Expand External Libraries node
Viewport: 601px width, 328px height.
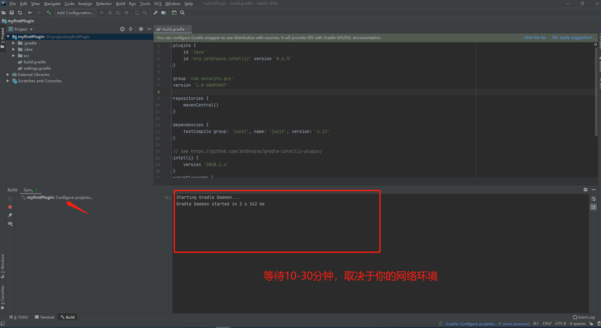8,75
